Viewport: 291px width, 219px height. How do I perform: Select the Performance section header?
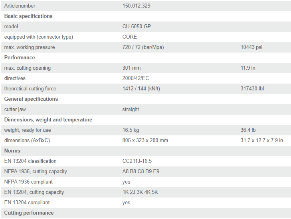pos(20,58)
